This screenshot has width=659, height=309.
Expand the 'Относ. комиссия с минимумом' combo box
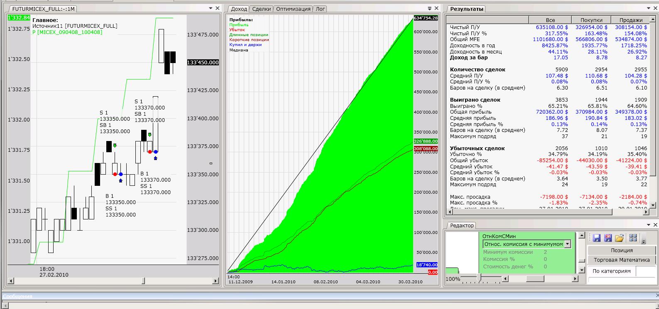568,244
